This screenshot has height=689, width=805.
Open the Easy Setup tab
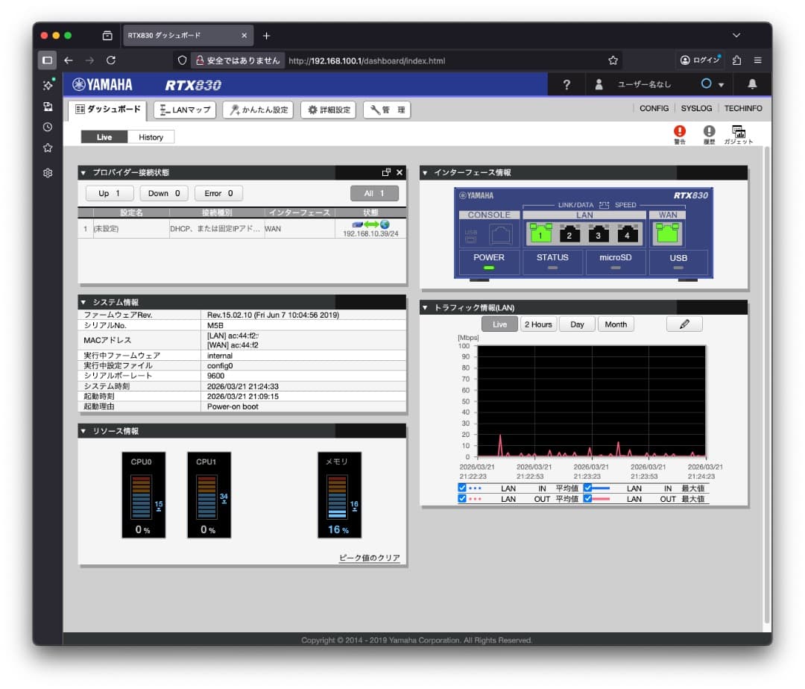[x=258, y=110]
